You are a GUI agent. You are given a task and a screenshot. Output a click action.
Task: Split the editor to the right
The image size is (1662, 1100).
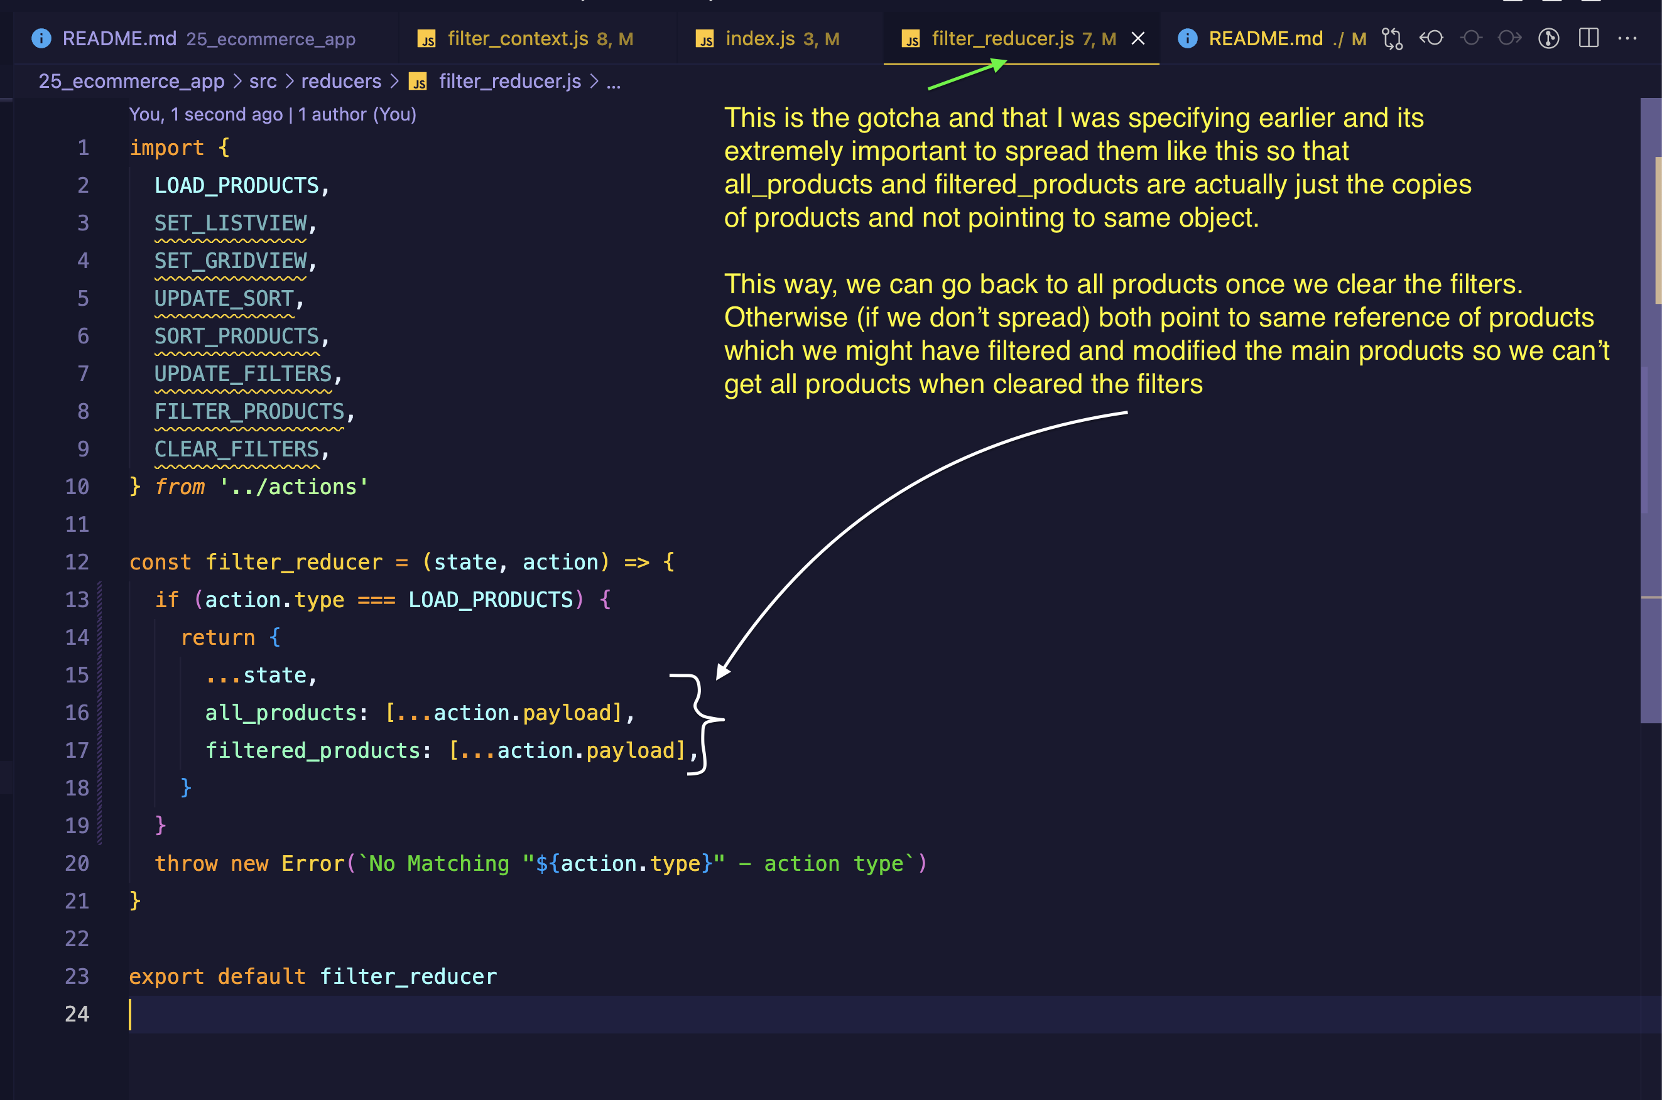1589,38
